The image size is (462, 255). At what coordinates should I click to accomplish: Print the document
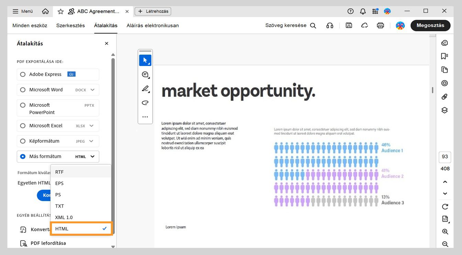pos(380,25)
